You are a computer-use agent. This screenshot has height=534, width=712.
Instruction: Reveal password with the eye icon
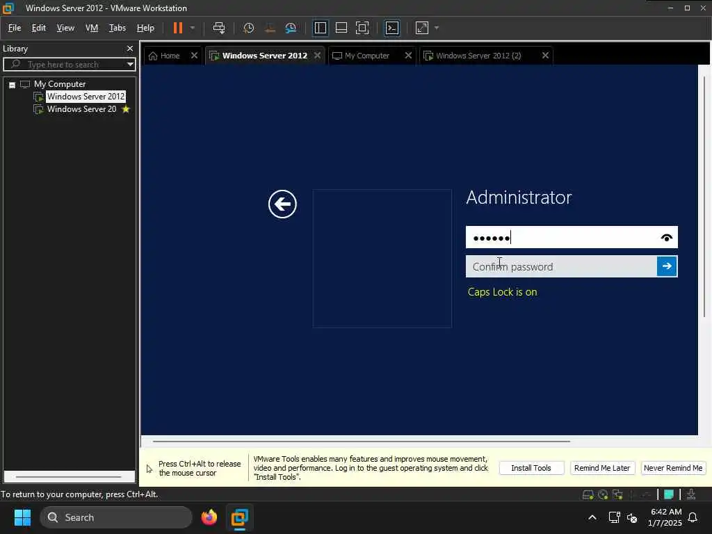point(666,238)
